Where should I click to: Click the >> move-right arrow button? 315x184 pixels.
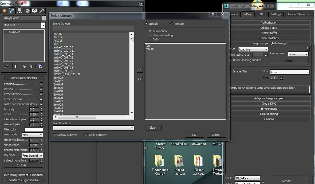tap(139, 70)
